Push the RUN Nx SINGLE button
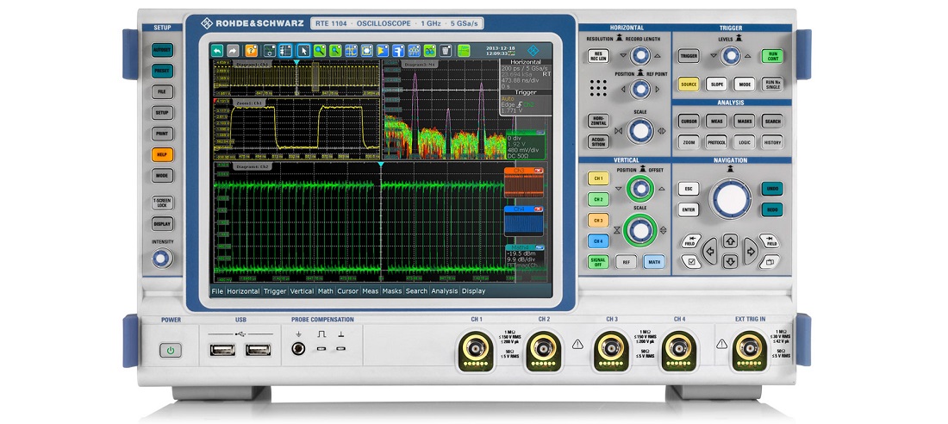Image resolution: width=948 pixels, height=424 pixels. point(771,84)
